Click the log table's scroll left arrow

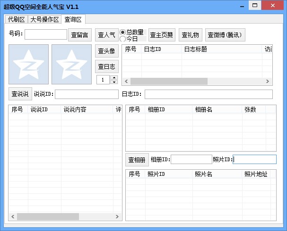126,82
